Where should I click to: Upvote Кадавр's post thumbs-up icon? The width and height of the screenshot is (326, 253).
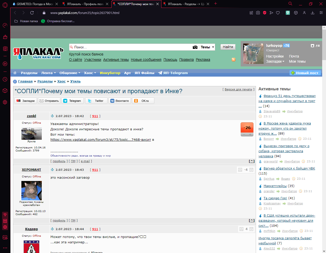(251, 229)
